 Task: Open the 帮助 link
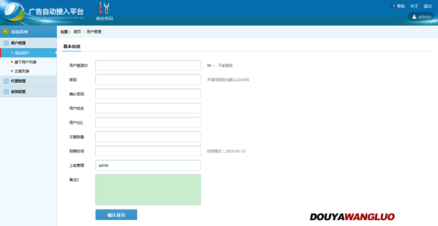click(x=401, y=6)
